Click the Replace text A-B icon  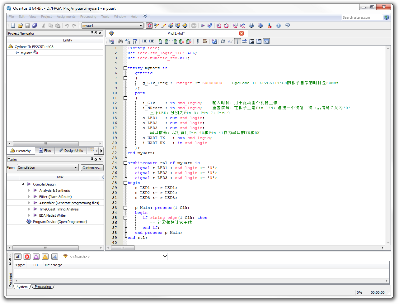(128, 41)
